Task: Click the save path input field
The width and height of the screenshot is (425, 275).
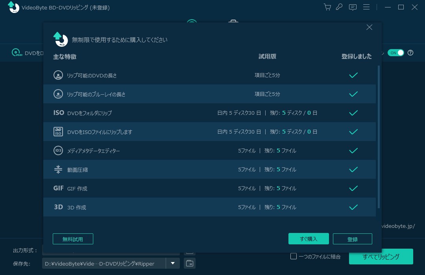Action: (x=104, y=263)
